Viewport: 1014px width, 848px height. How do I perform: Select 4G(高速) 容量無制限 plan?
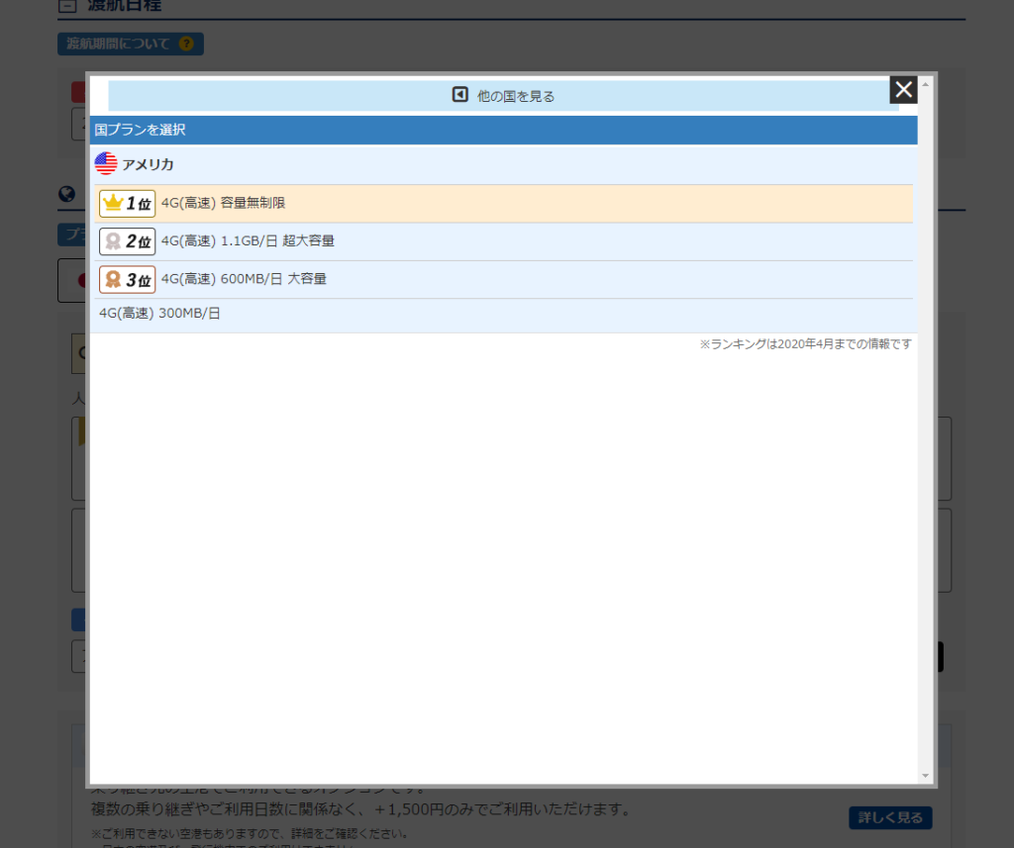pyautogui.click(x=504, y=204)
